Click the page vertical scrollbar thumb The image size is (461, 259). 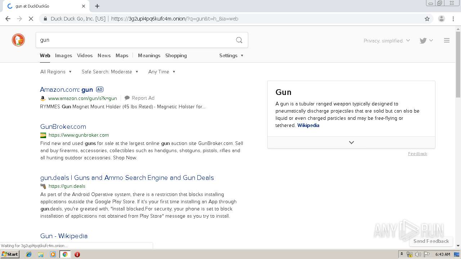coord(458,65)
